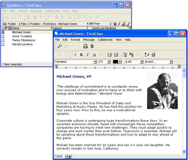188x160 pixels.
Task: Click the scroll down arrow of document
Action: click(184, 151)
